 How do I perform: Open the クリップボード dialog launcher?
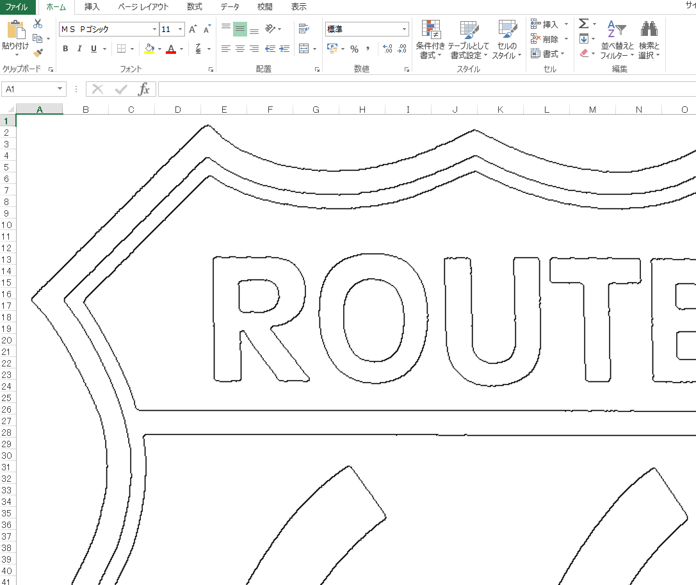pyautogui.click(x=51, y=69)
